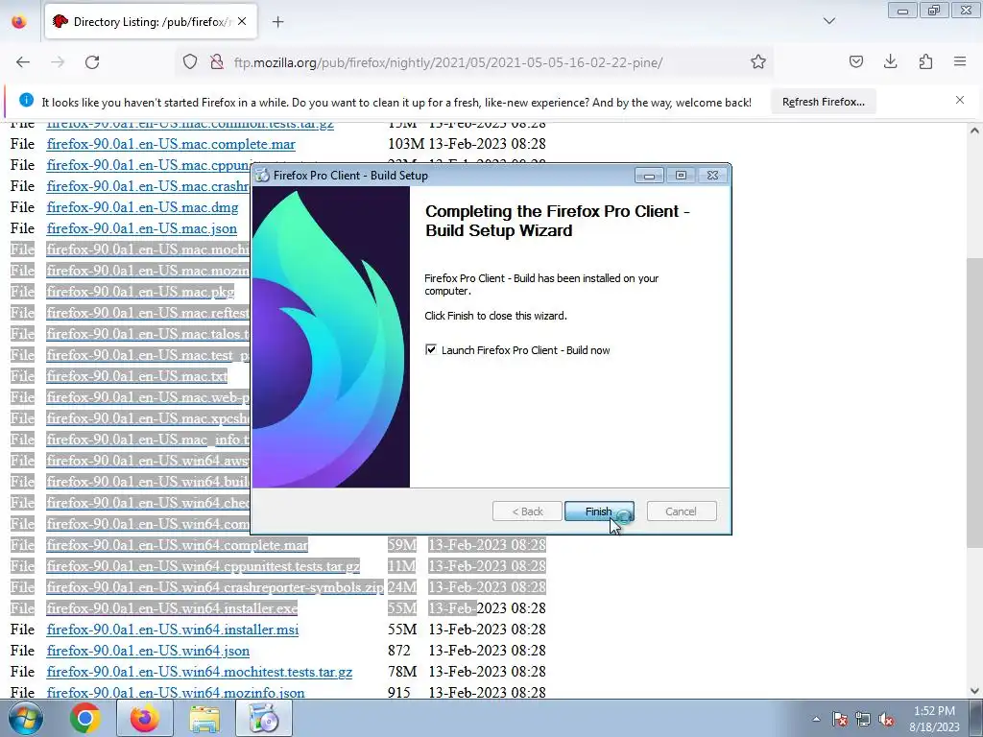Go back using browser back arrow
983x737 pixels.
point(23,61)
